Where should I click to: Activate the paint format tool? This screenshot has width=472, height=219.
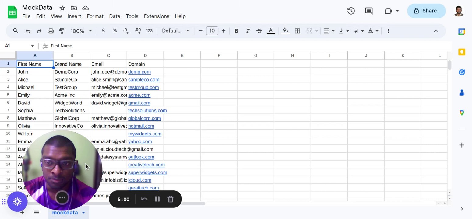pyautogui.click(x=62, y=31)
